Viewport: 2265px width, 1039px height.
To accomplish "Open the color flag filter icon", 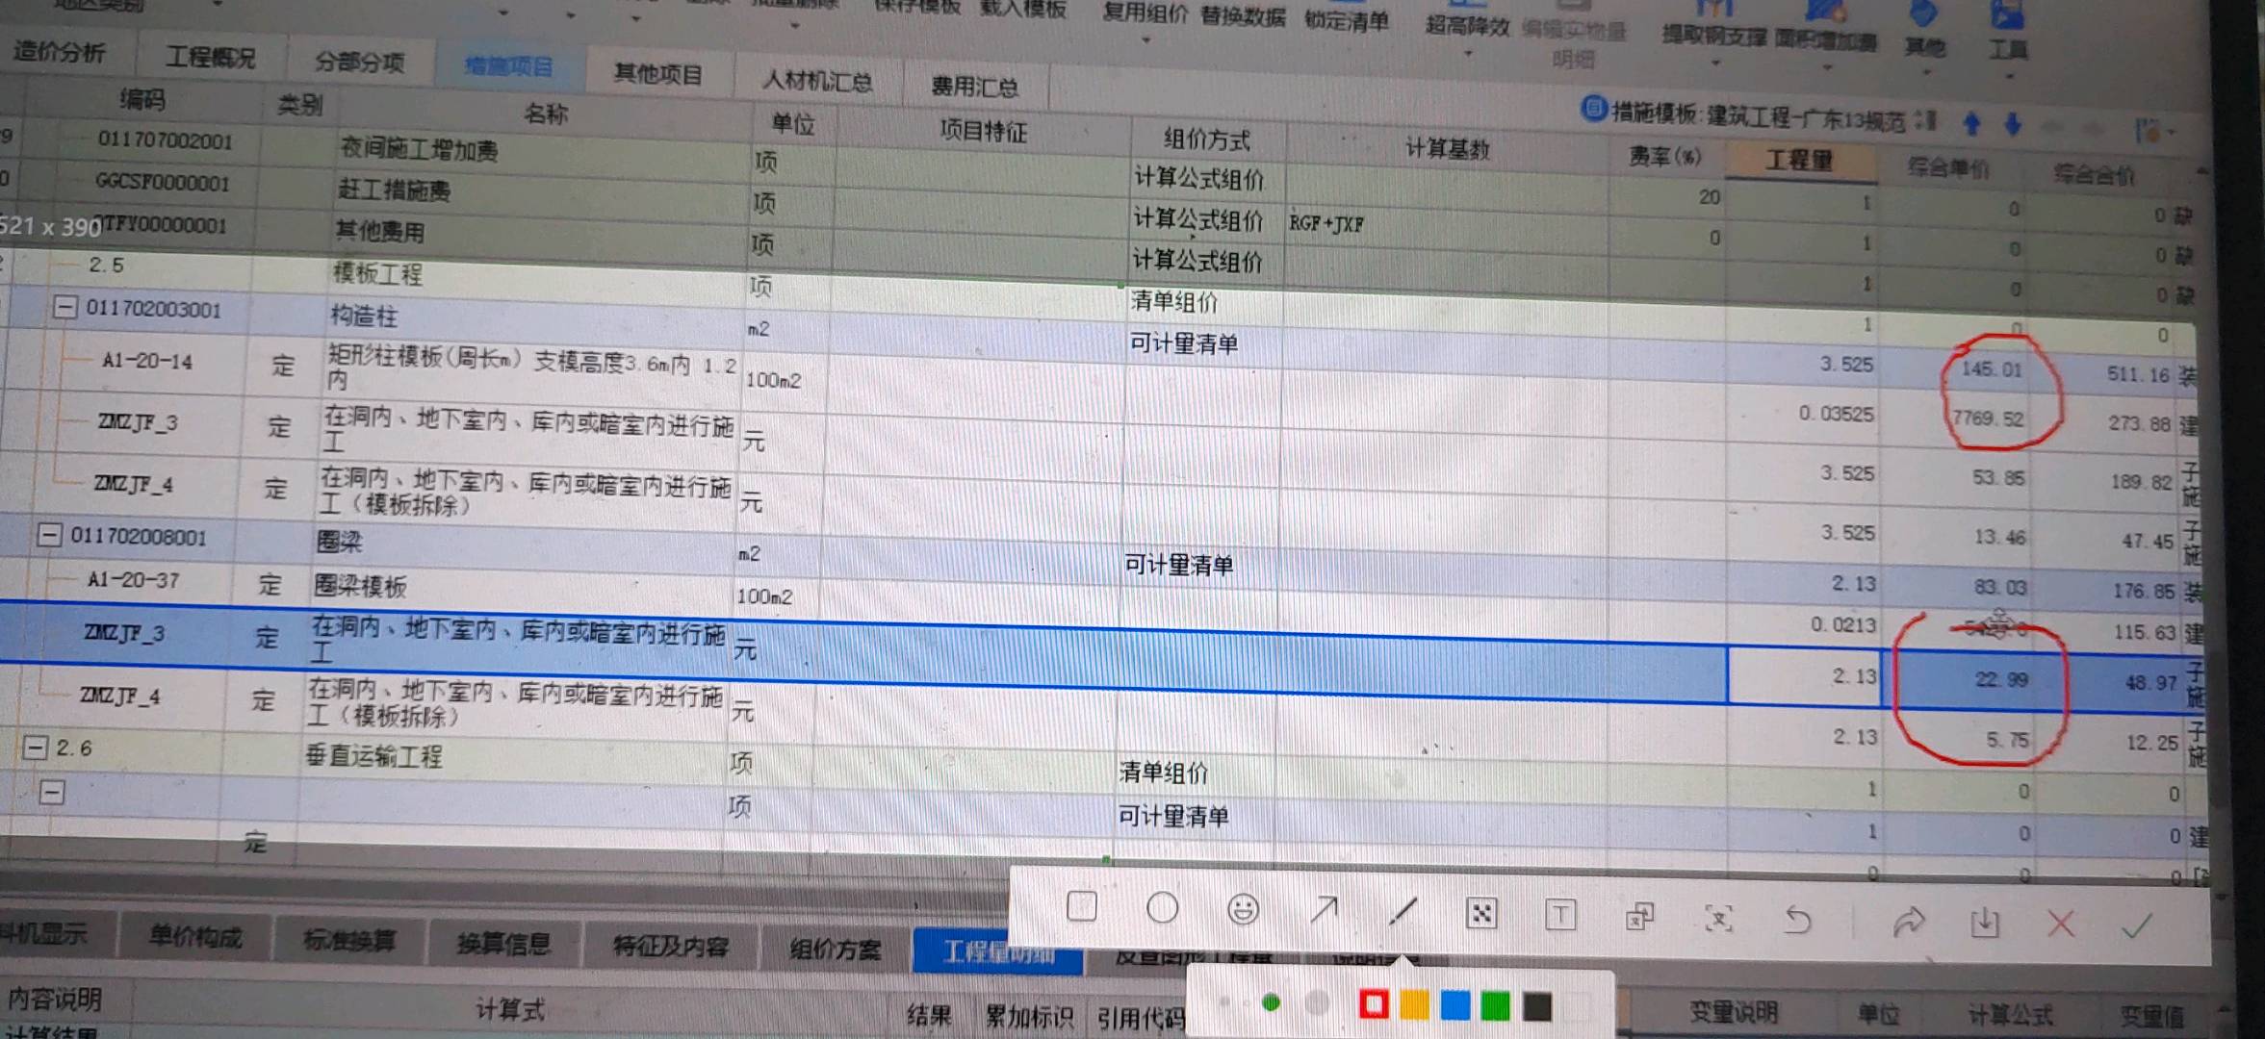I will [2149, 131].
